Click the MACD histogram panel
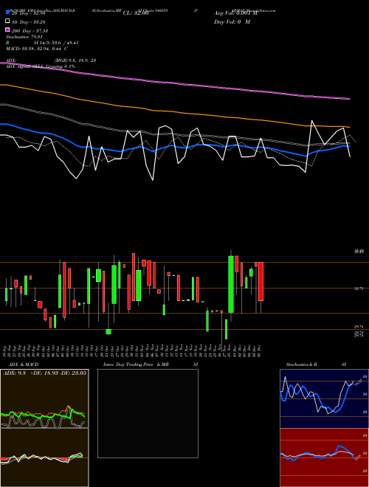This screenshot has width=369, height=487. click(44, 457)
